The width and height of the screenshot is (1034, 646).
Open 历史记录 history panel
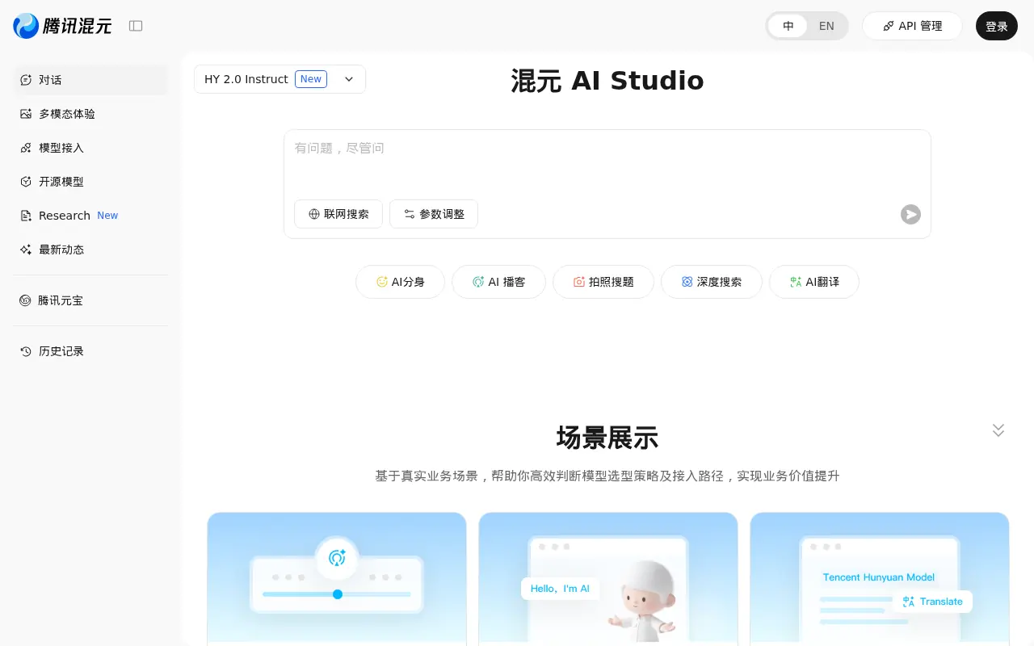point(61,351)
